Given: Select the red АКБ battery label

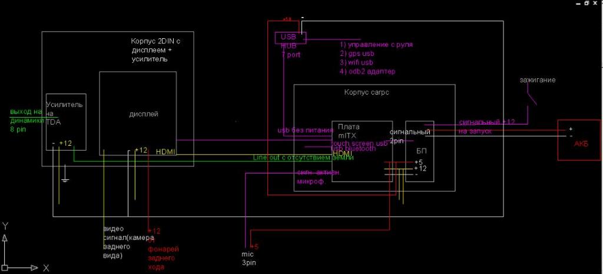Looking at the screenshot, I should pyautogui.click(x=579, y=144).
